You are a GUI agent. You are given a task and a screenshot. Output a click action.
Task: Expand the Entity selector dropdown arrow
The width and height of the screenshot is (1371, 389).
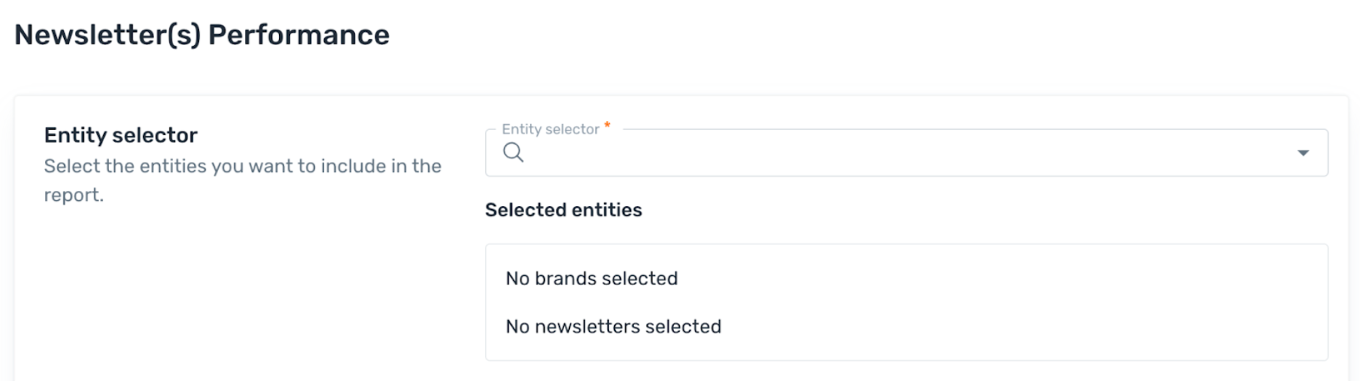(1303, 153)
